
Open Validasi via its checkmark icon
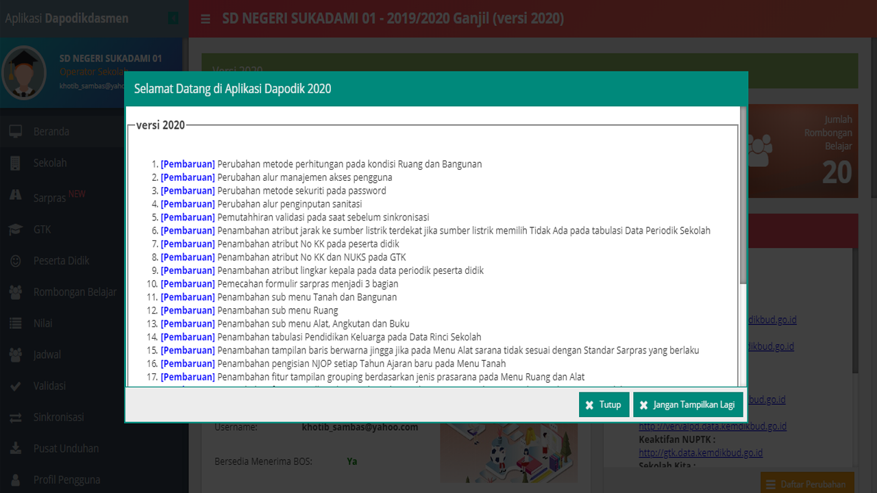click(x=16, y=386)
